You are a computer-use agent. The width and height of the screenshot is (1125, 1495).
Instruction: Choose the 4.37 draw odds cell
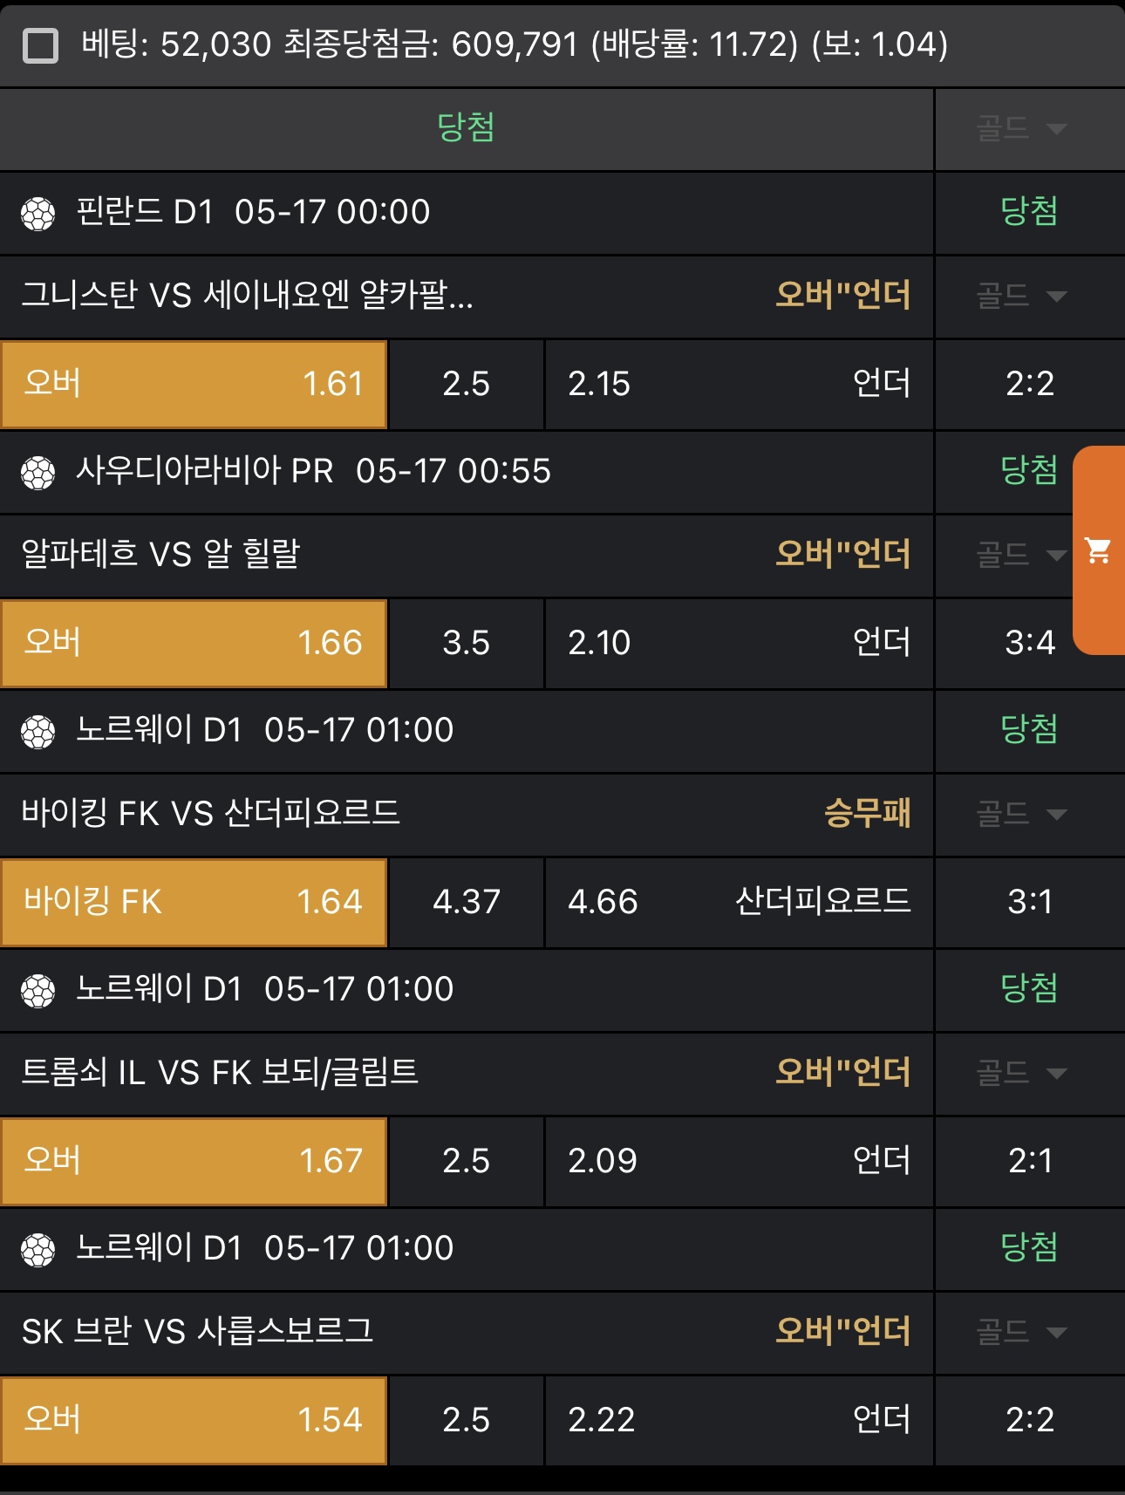[467, 902]
